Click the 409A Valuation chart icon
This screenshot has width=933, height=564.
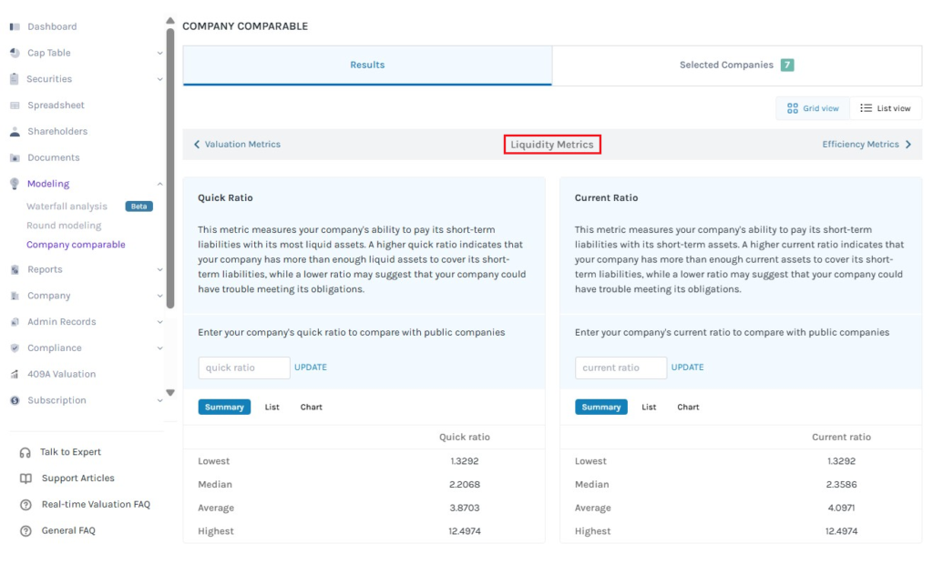[15, 374]
